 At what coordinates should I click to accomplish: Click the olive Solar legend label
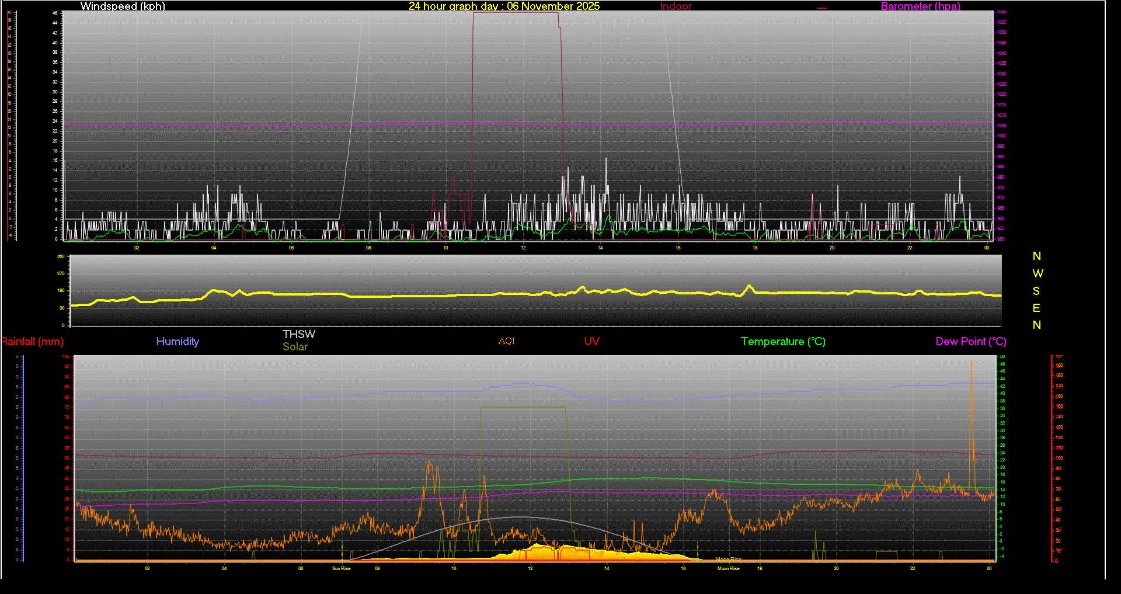[x=295, y=347]
